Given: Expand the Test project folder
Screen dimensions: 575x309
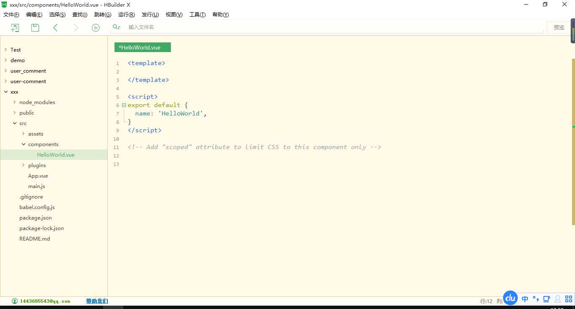Looking at the screenshot, I should click(5, 50).
